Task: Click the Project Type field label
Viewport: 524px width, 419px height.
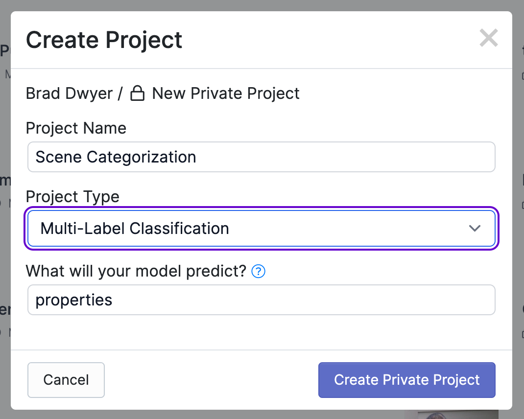Action: tap(72, 197)
